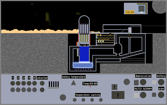Toggle the pipe square switch
This screenshot has height=105, width=167.
click(154, 95)
